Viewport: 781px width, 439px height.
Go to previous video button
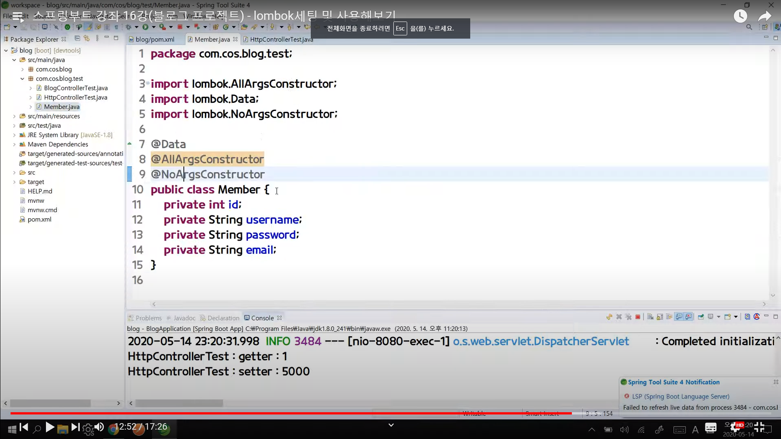(x=24, y=427)
